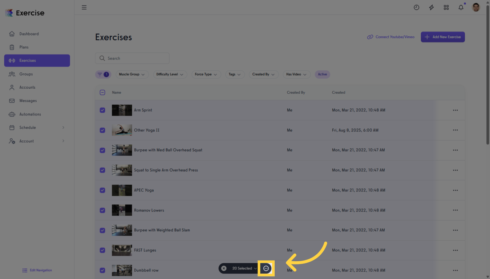Screen dimensions: 490x279
Task: Open the Arm Sprint video thumbnail
Action: (122, 110)
